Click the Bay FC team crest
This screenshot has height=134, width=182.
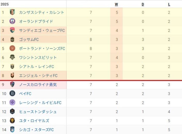point(12,94)
